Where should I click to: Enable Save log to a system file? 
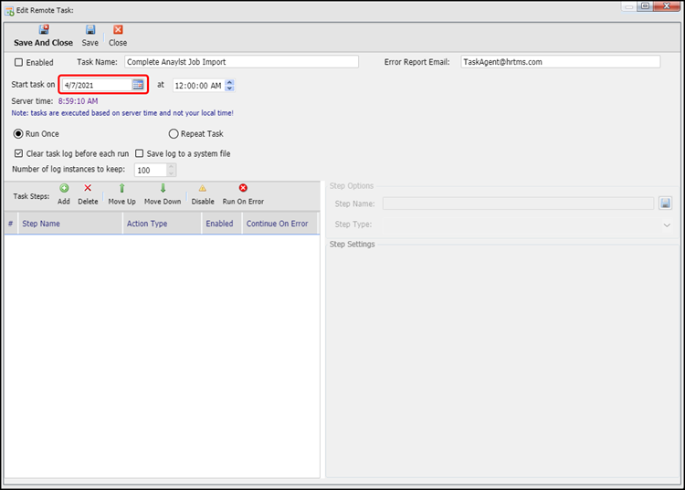[x=140, y=153]
